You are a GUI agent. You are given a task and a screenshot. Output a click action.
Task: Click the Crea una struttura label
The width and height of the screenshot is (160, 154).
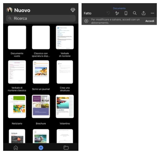pyautogui.click(x=65, y=89)
